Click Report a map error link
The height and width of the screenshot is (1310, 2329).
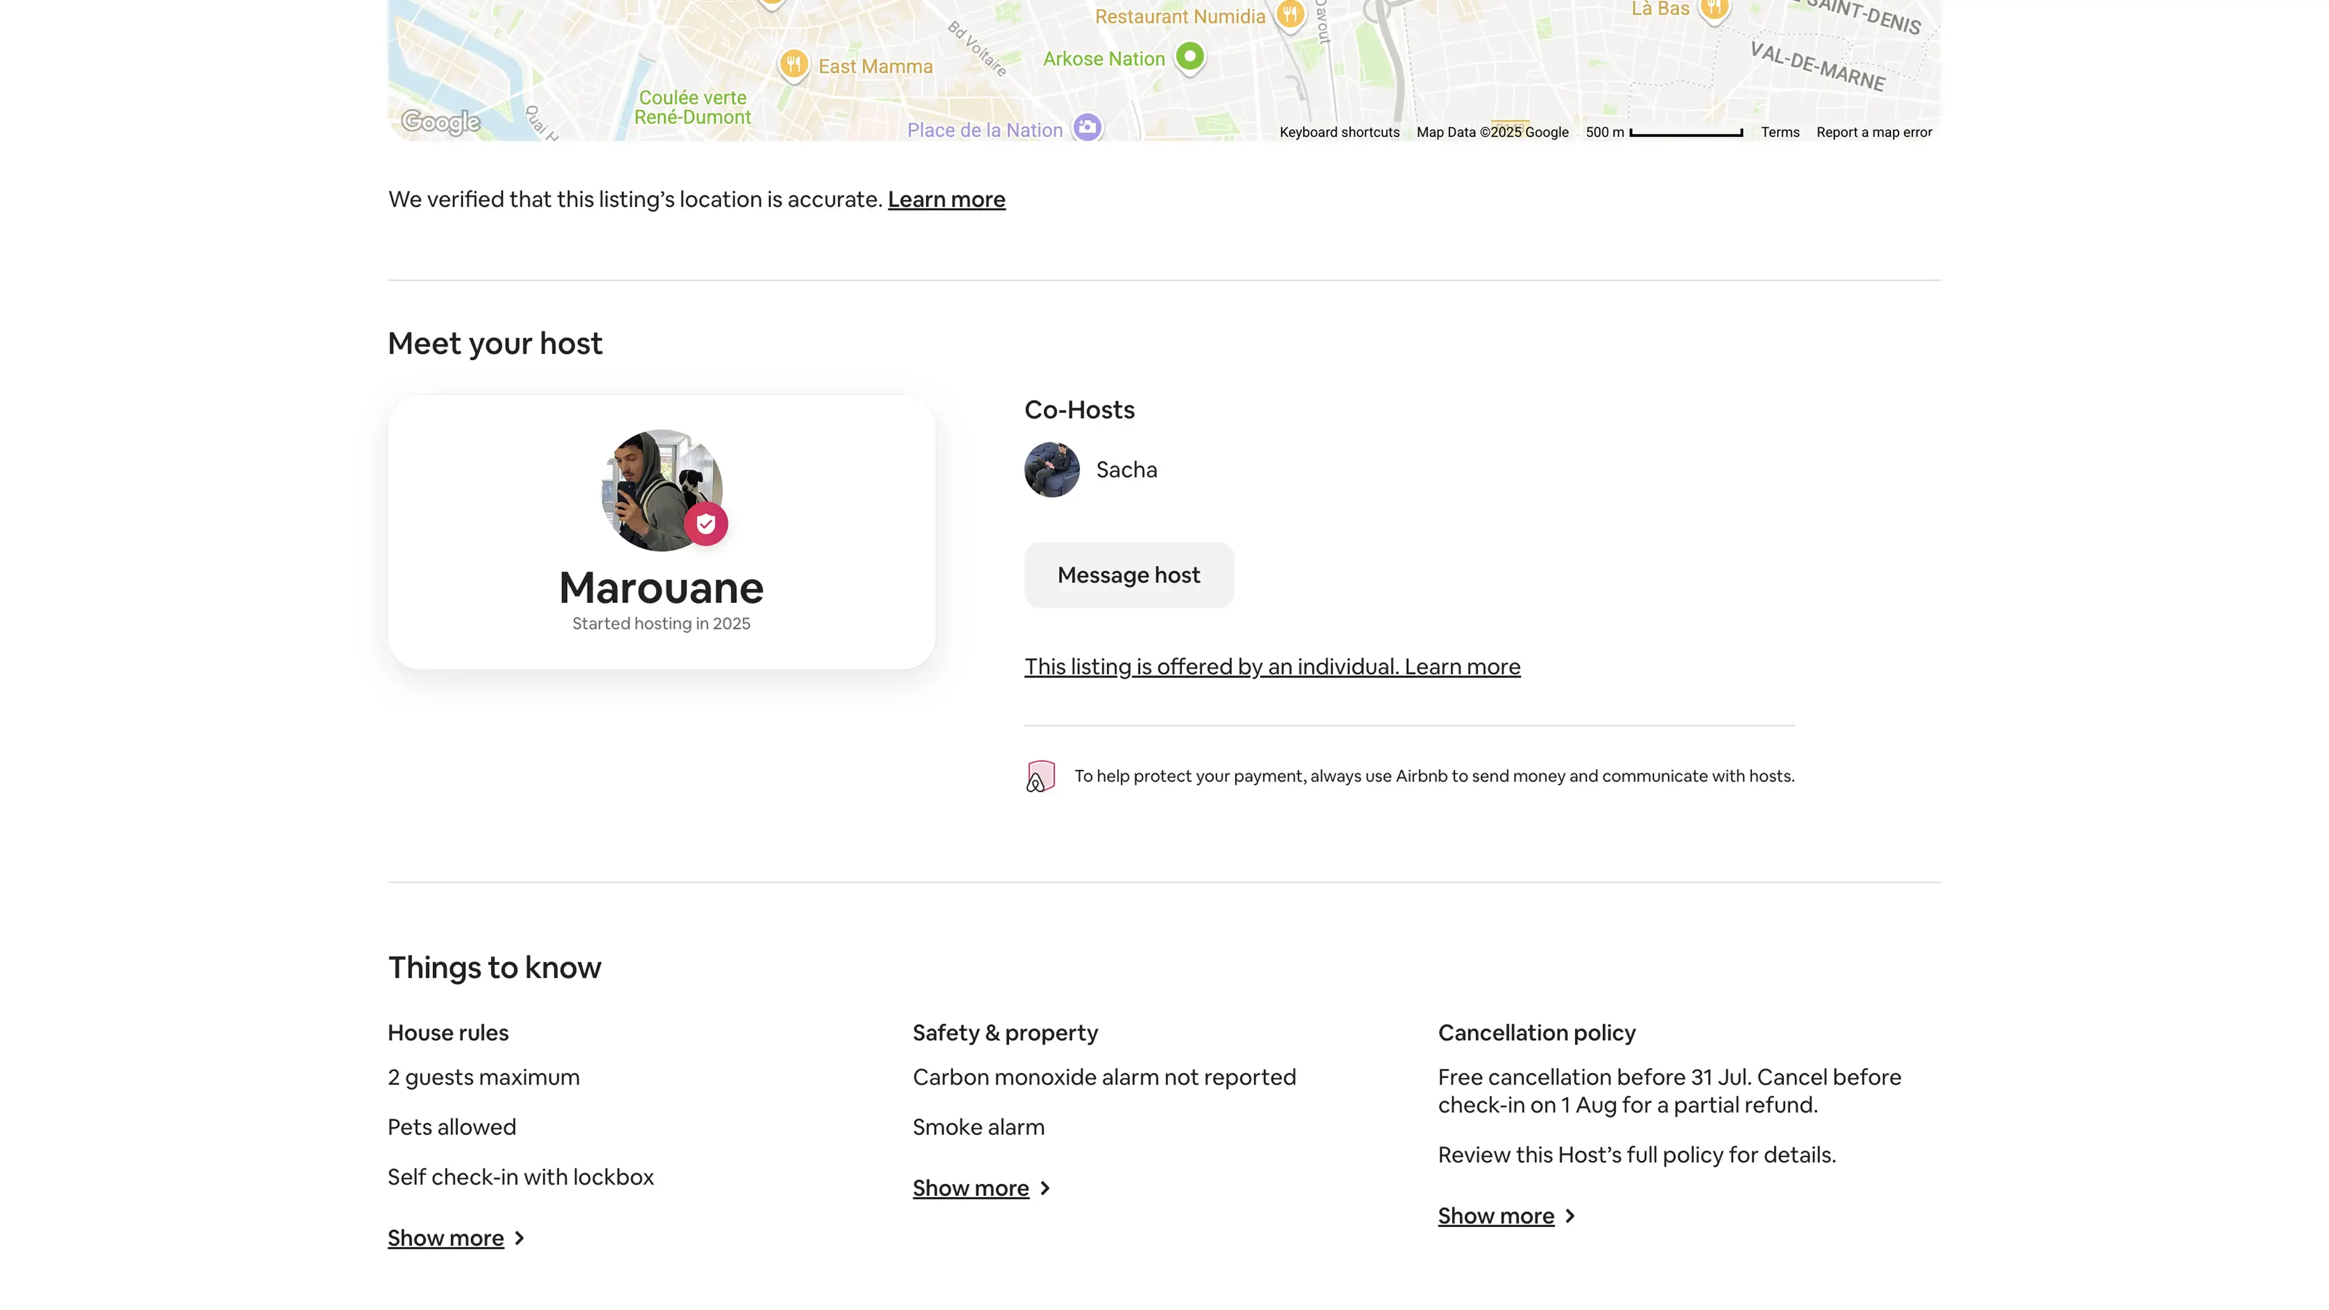[x=1874, y=133]
